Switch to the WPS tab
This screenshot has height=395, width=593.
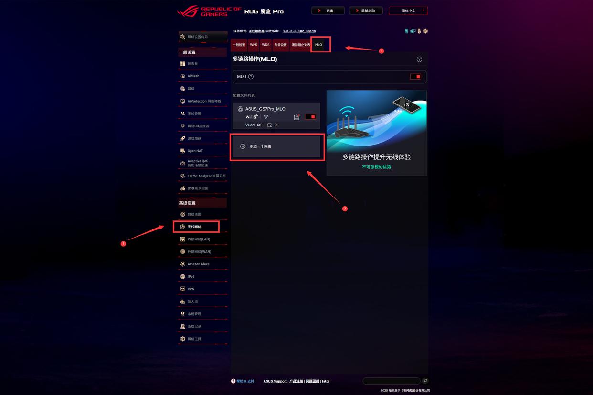coord(254,45)
